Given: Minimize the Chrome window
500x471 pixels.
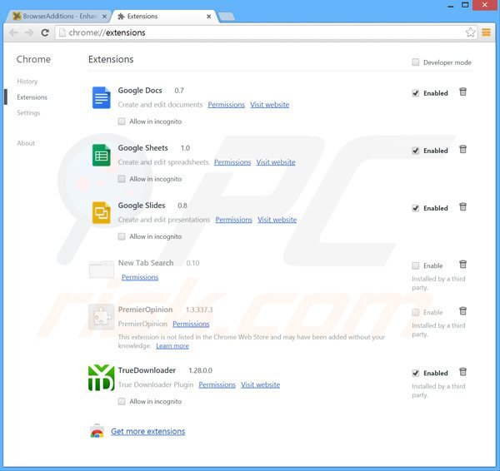Looking at the screenshot, I should [x=450, y=6].
